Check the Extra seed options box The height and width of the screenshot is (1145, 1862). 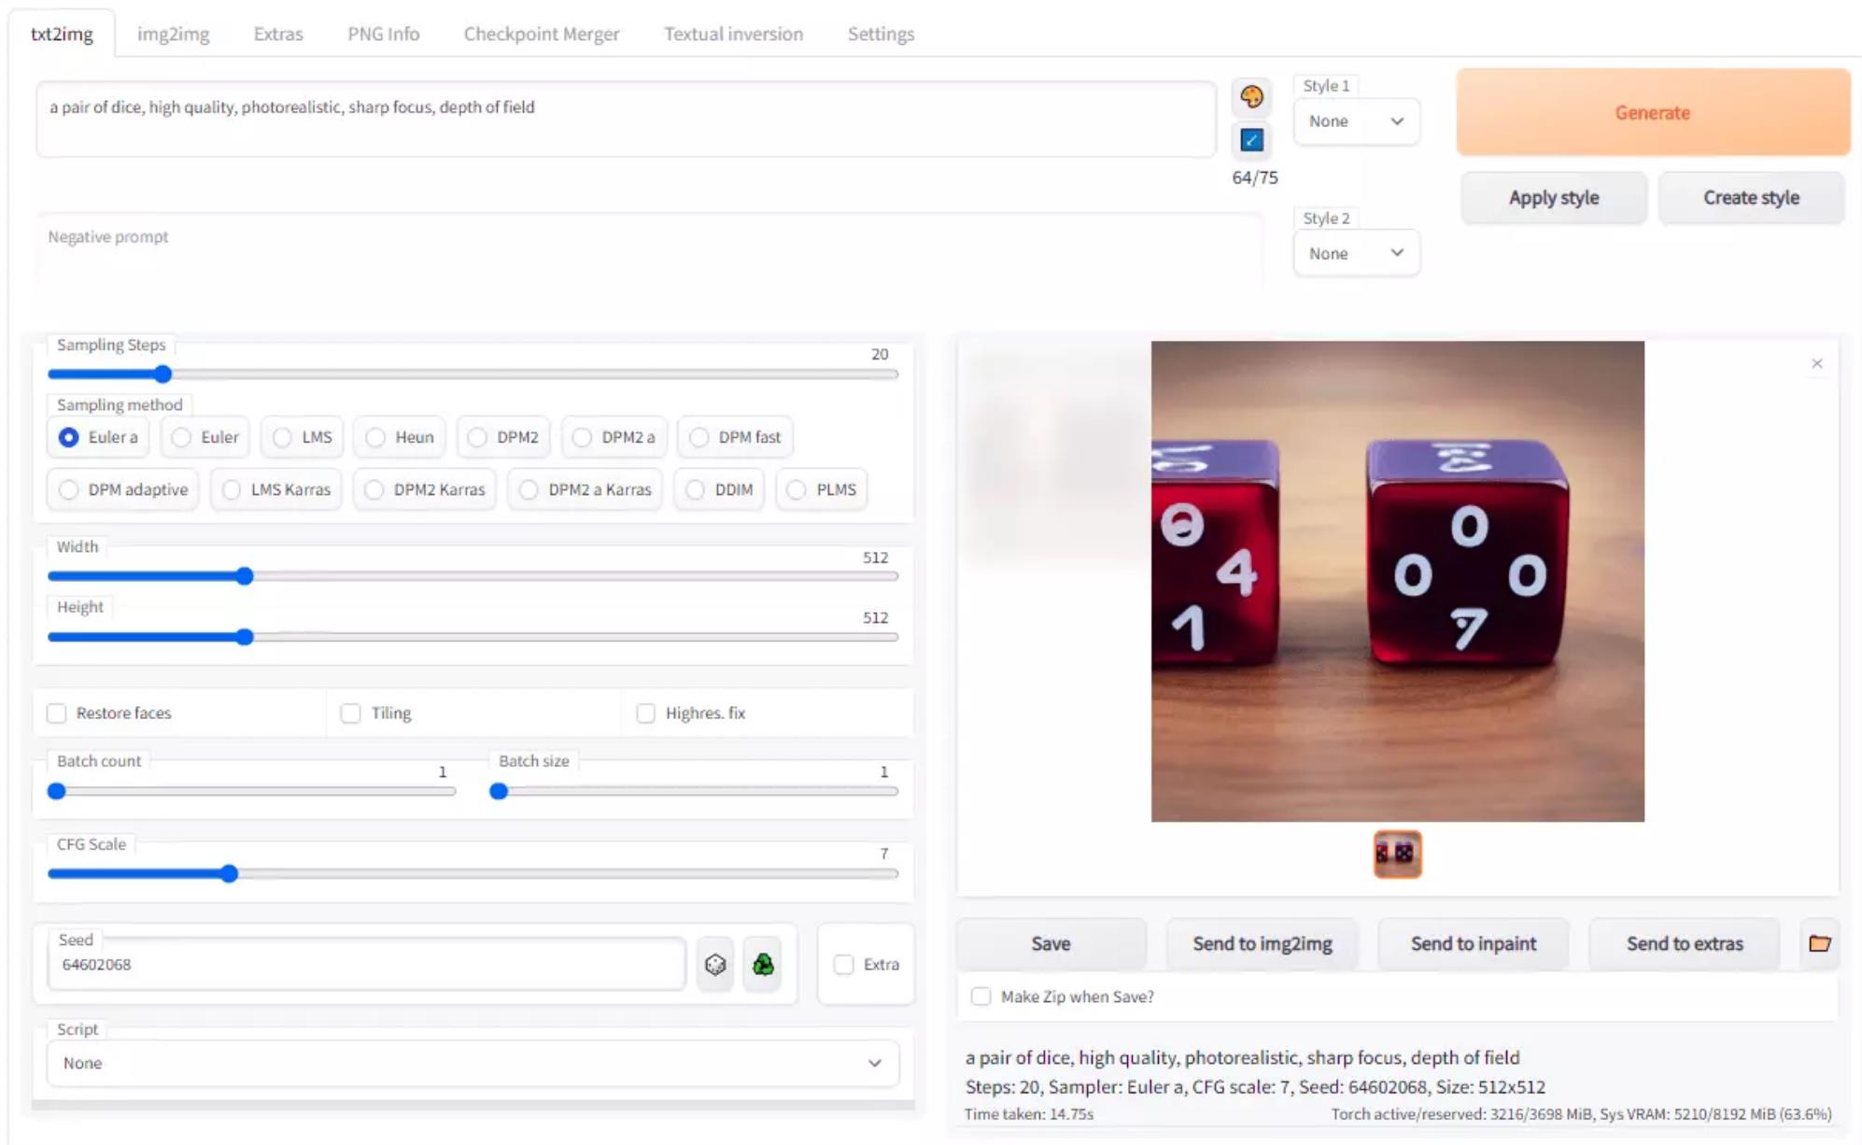pos(843,965)
